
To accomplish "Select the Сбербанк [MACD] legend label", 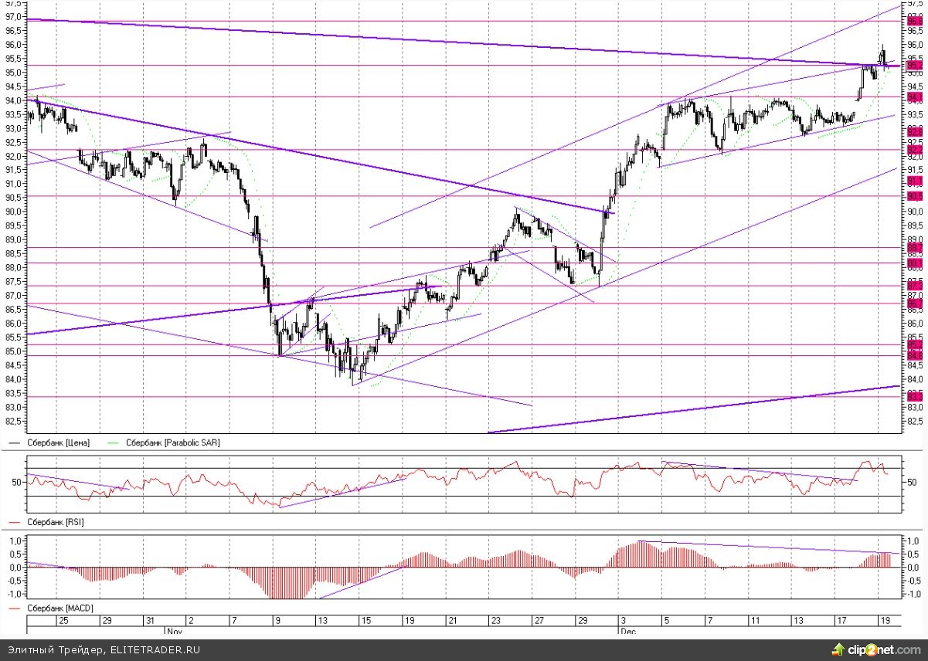I will [x=60, y=608].
